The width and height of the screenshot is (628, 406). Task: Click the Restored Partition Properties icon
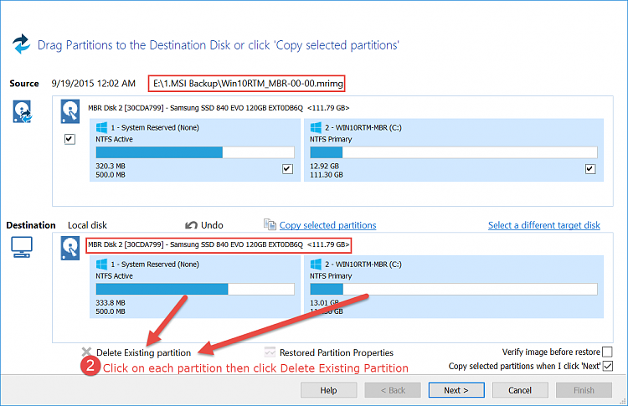pyautogui.click(x=270, y=352)
